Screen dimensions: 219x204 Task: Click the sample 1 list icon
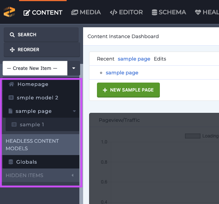click(14, 124)
